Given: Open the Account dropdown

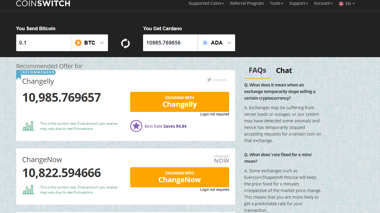Looking at the screenshot, I should (323, 3).
